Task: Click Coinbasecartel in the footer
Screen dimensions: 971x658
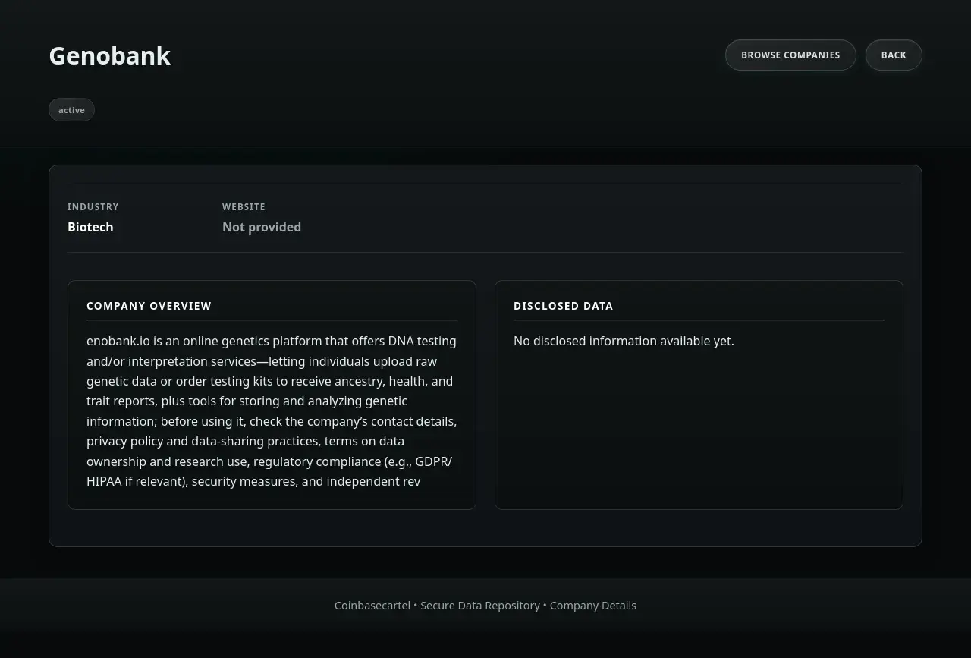Action: click(372, 606)
